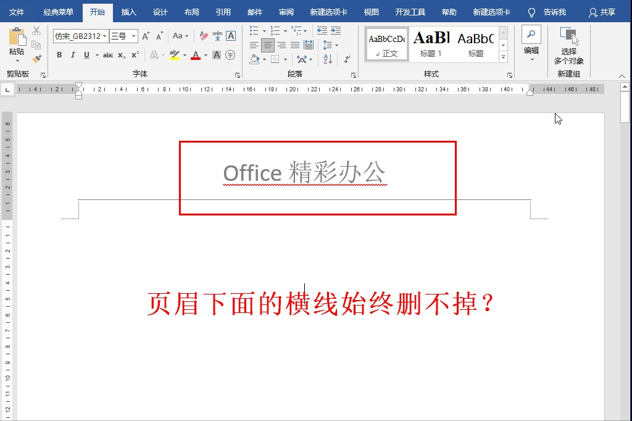Open the 文件 tab
Image resolution: width=632 pixels, height=421 pixels.
point(17,12)
